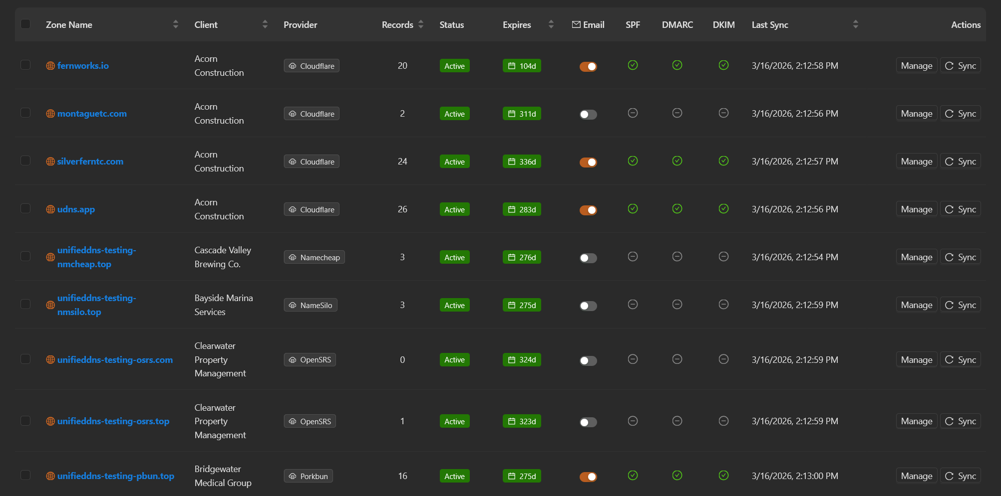
Task: Sync the silverferntc.com zone
Action: click(x=961, y=162)
